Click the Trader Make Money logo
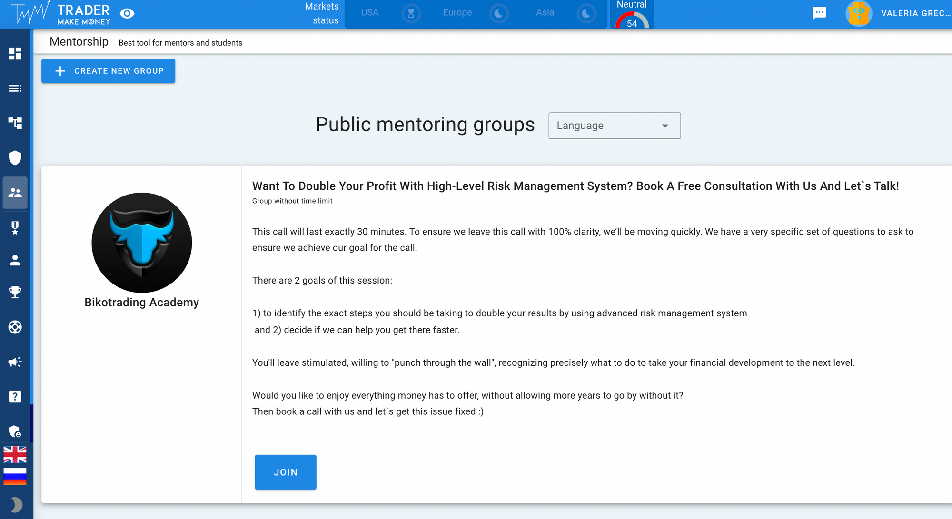This screenshot has height=519, width=952. 61,14
